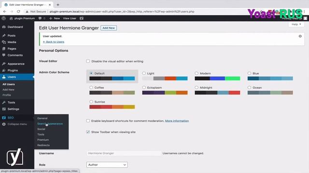Screen dimensions: 309x173
Task: Toggle Disable the visual editor checkbox
Action: (88, 61)
